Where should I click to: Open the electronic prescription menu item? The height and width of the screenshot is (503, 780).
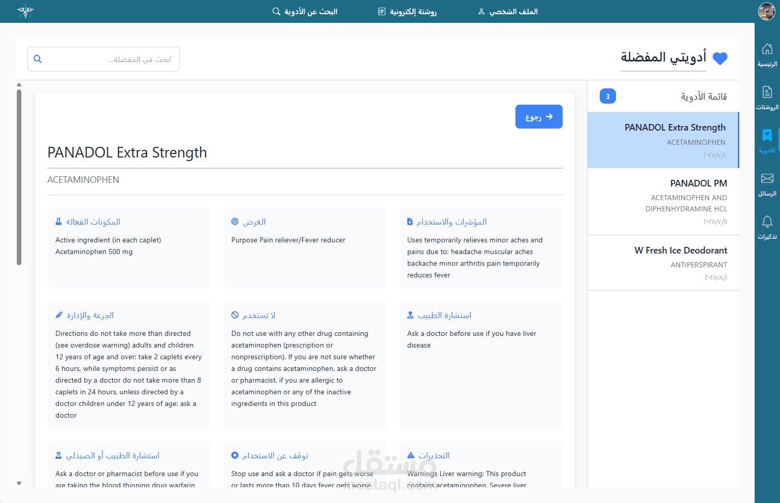(407, 11)
